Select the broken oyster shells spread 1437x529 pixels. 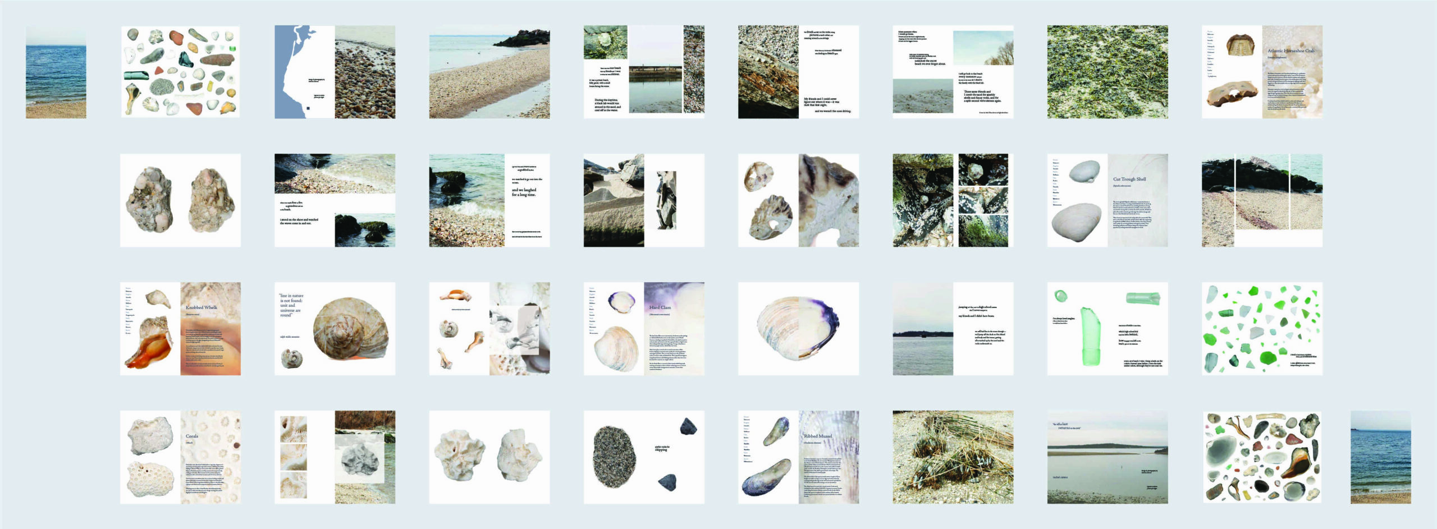coord(798,200)
